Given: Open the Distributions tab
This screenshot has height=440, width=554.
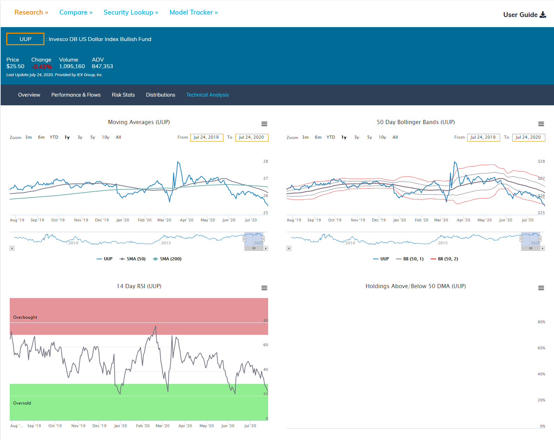Looking at the screenshot, I should pyautogui.click(x=160, y=95).
